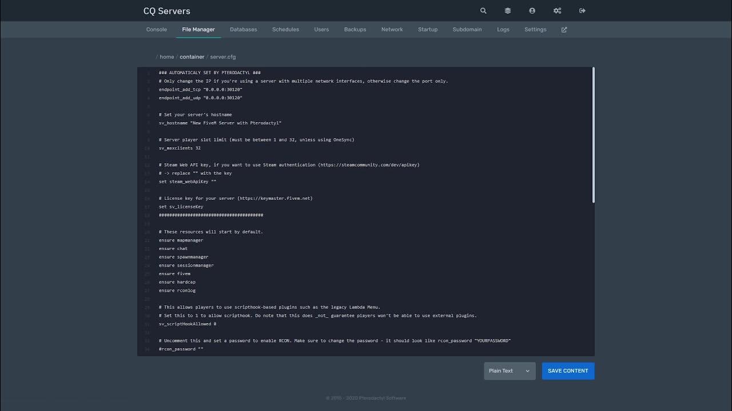
Task: Open the account profile icon
Action: coord(532,11)
